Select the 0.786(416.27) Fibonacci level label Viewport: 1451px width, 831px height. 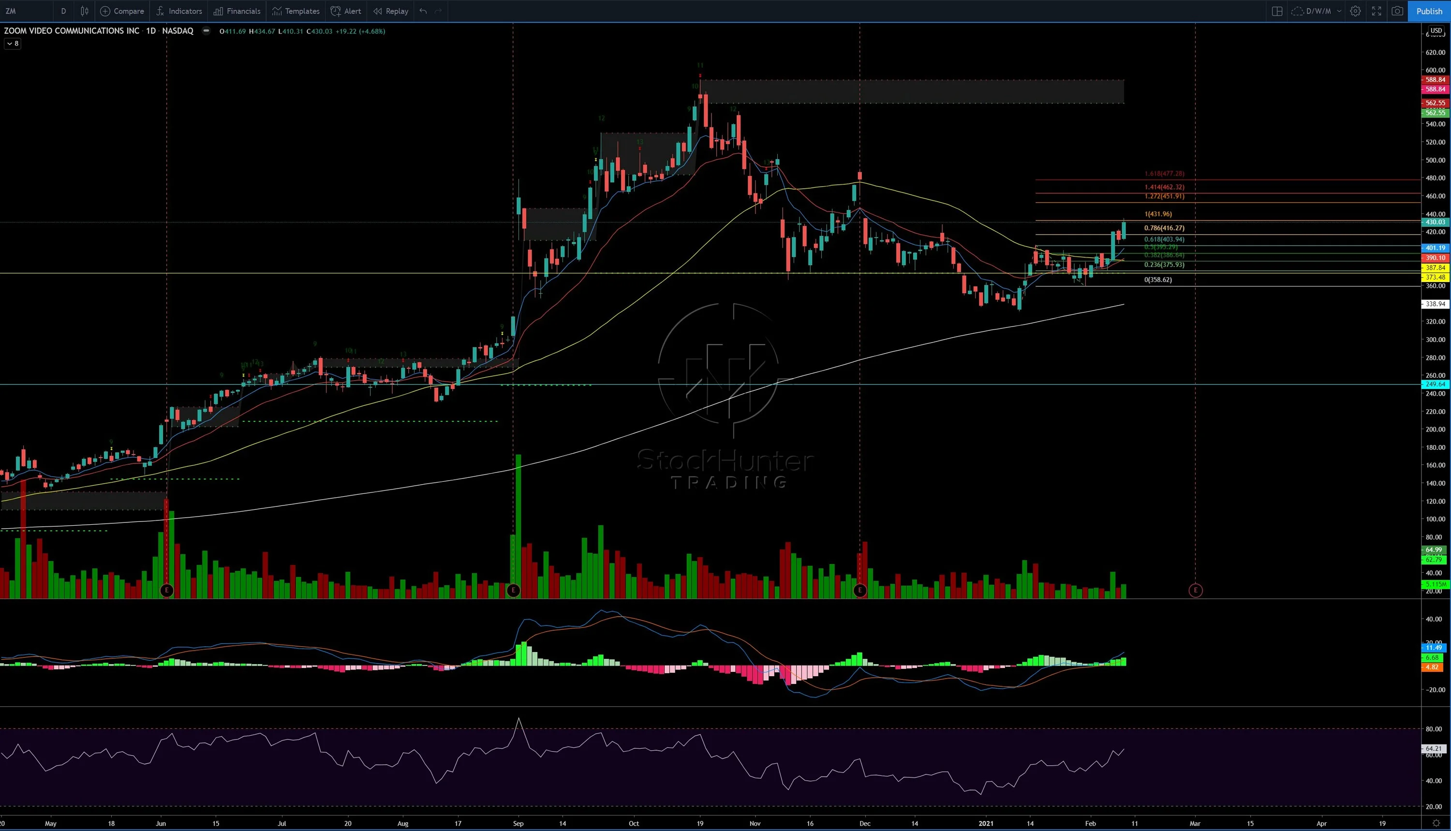click(1164, 228)
